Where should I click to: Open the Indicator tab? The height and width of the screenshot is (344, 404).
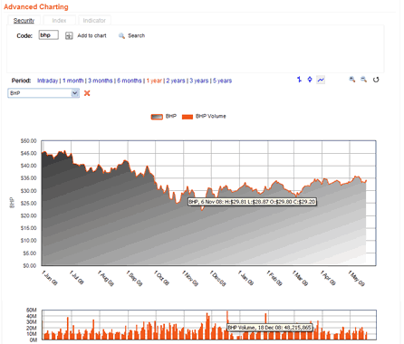(94, 21)
